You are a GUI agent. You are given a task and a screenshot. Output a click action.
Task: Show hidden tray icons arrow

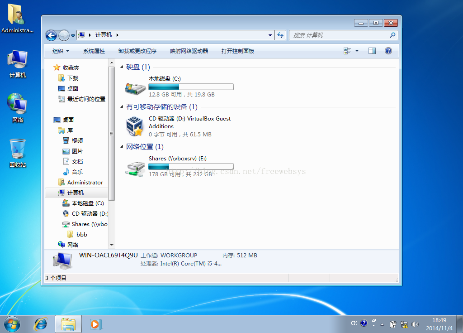382,324
